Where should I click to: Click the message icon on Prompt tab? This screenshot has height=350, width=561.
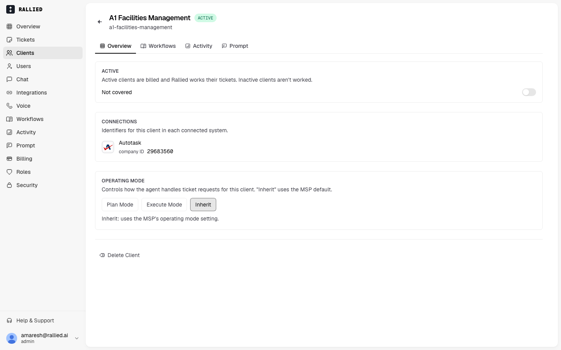(224, 46)
